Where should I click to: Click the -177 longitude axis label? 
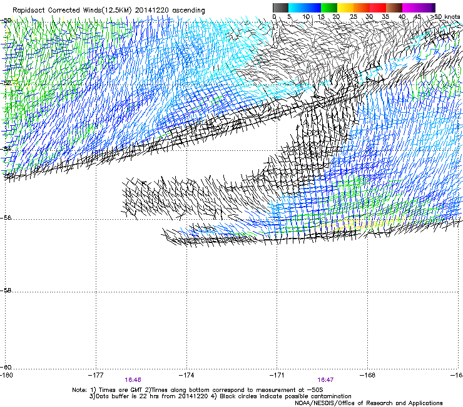[96, 375]
